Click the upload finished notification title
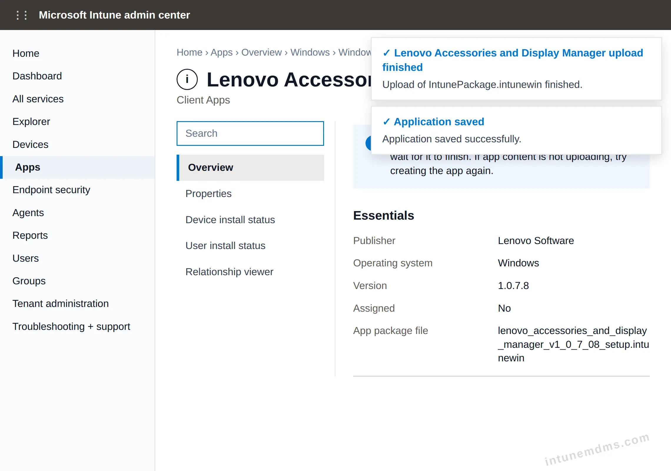This screenshot has height=471, width=671. tap(513, 60)
